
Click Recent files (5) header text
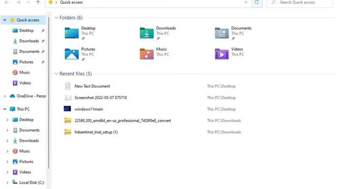[76, 73]
